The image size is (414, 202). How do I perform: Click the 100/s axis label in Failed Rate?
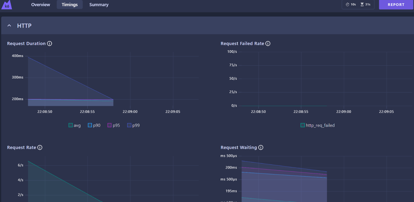tap(232, 52)
